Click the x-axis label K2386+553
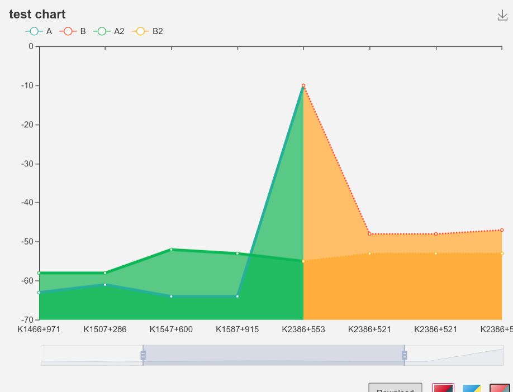Image resolution: width=513 pixels, height=392 pixels. tap(303, 329)
